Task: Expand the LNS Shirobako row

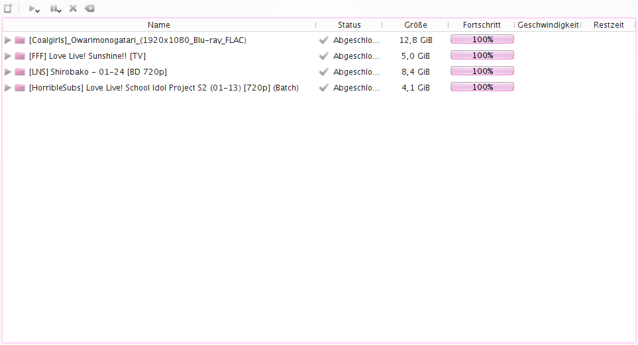Action: pos(8,72)
